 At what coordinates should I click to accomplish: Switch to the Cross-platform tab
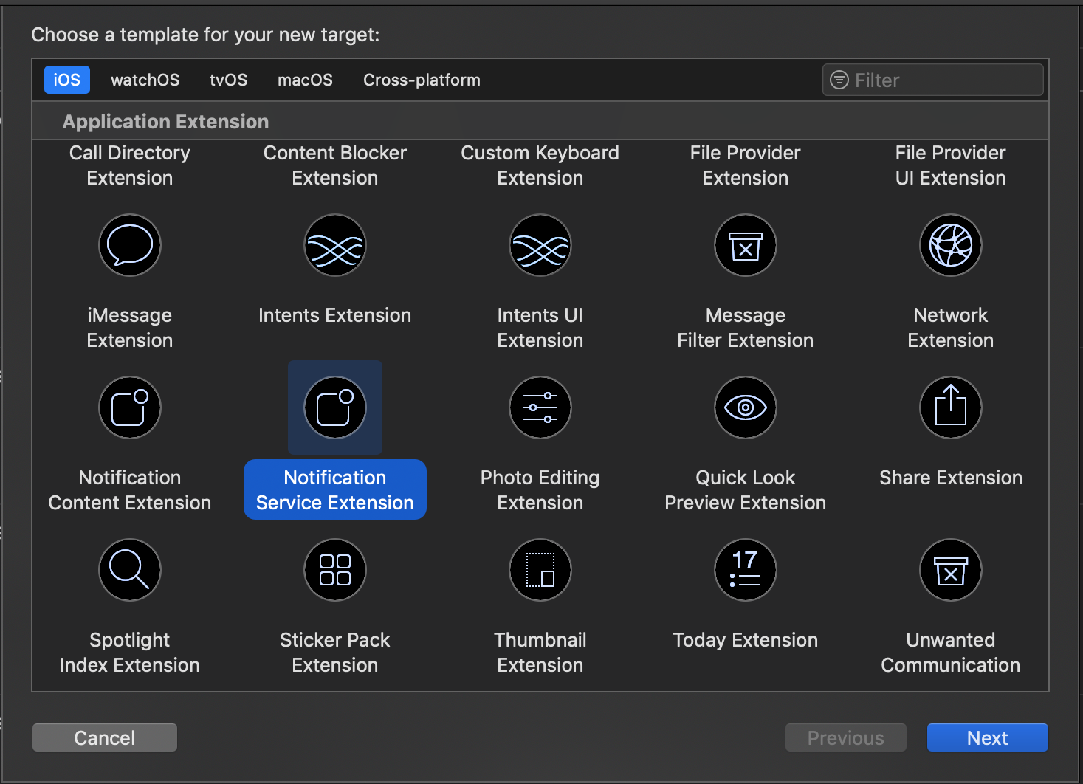(422, 80)
